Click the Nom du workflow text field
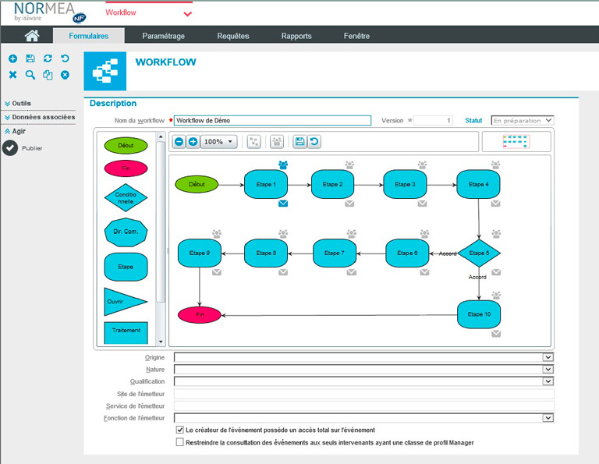This screenshot has height=464, width=599. [x=272, y=121]
